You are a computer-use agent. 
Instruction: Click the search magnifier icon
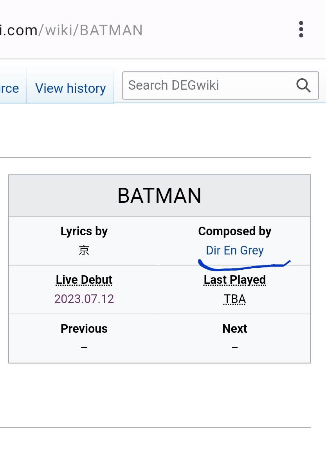point(303,85)
